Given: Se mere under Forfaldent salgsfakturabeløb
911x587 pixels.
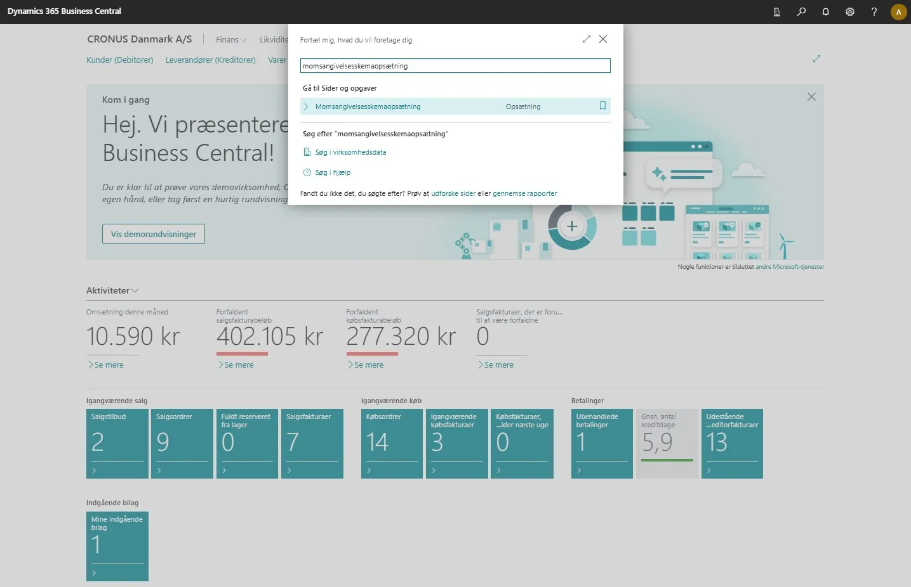Looking at the screenshot, I should tap(236, 365).
